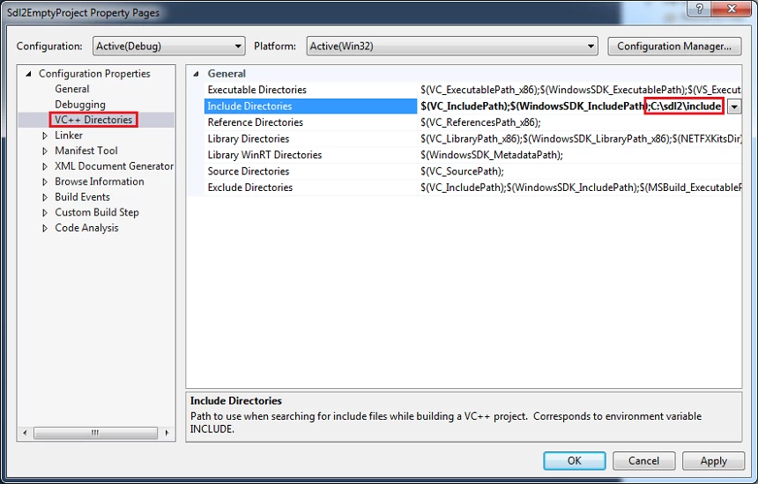Screen dimensions: 758x484
Task: Click the Configuration Manager button
Action: (x=674, y=46)
